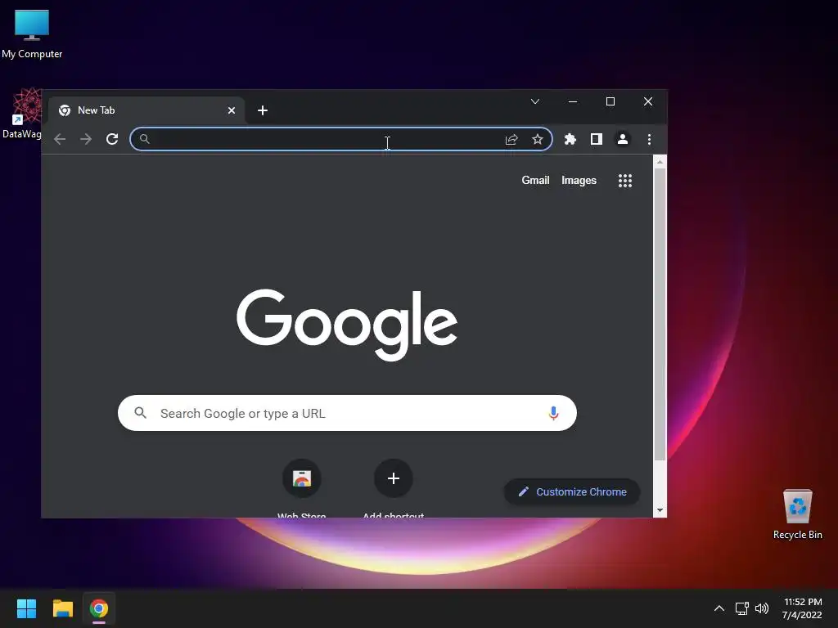Select the DataWag desktop shortcut
The width and height of the screenshot is (838, 628).
coord(21,114)
